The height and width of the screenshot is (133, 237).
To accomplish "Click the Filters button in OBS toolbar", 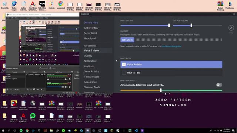I will [x=53, y=68].
